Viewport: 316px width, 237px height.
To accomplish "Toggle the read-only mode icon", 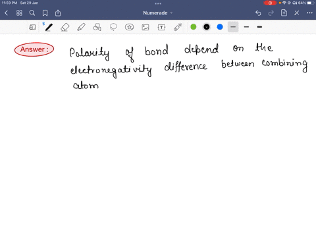I will (x=32, y=27).
